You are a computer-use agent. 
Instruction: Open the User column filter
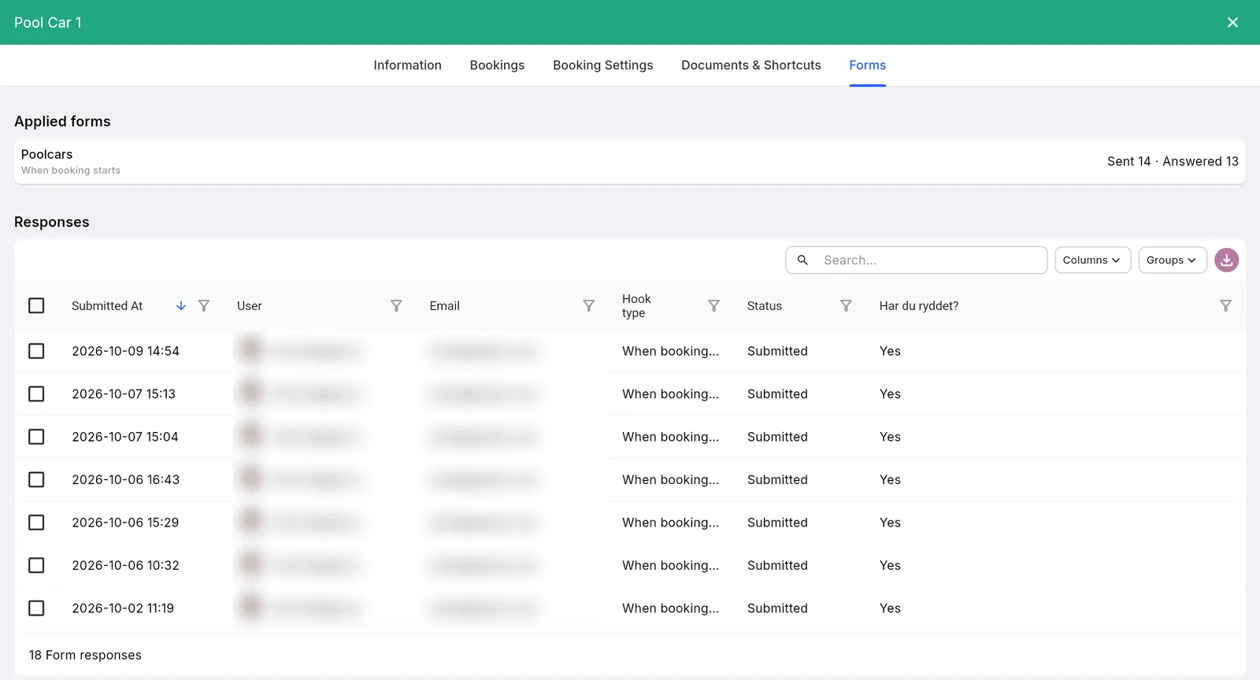point(396,305)
